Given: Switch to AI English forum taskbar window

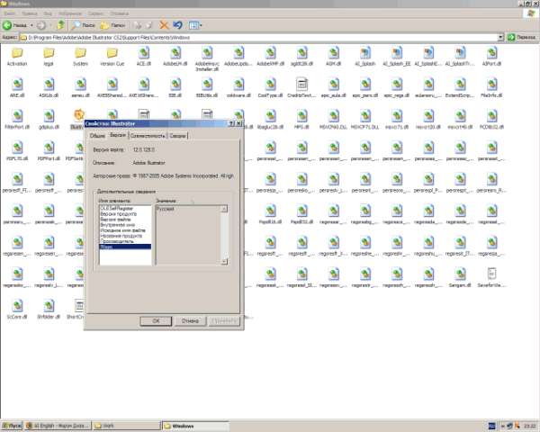Looking at the screenshot, I should click(58, 426).
